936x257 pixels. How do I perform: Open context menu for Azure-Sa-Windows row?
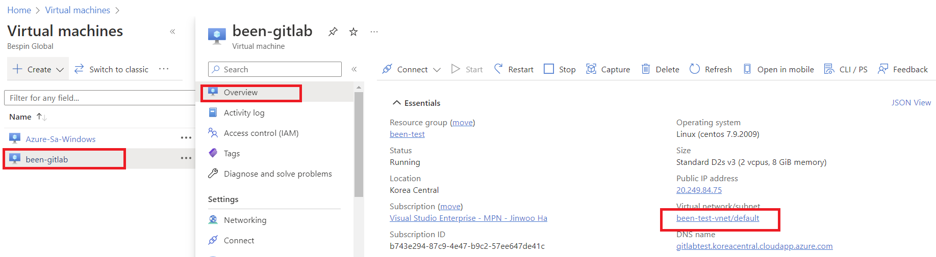pos(186,138)
